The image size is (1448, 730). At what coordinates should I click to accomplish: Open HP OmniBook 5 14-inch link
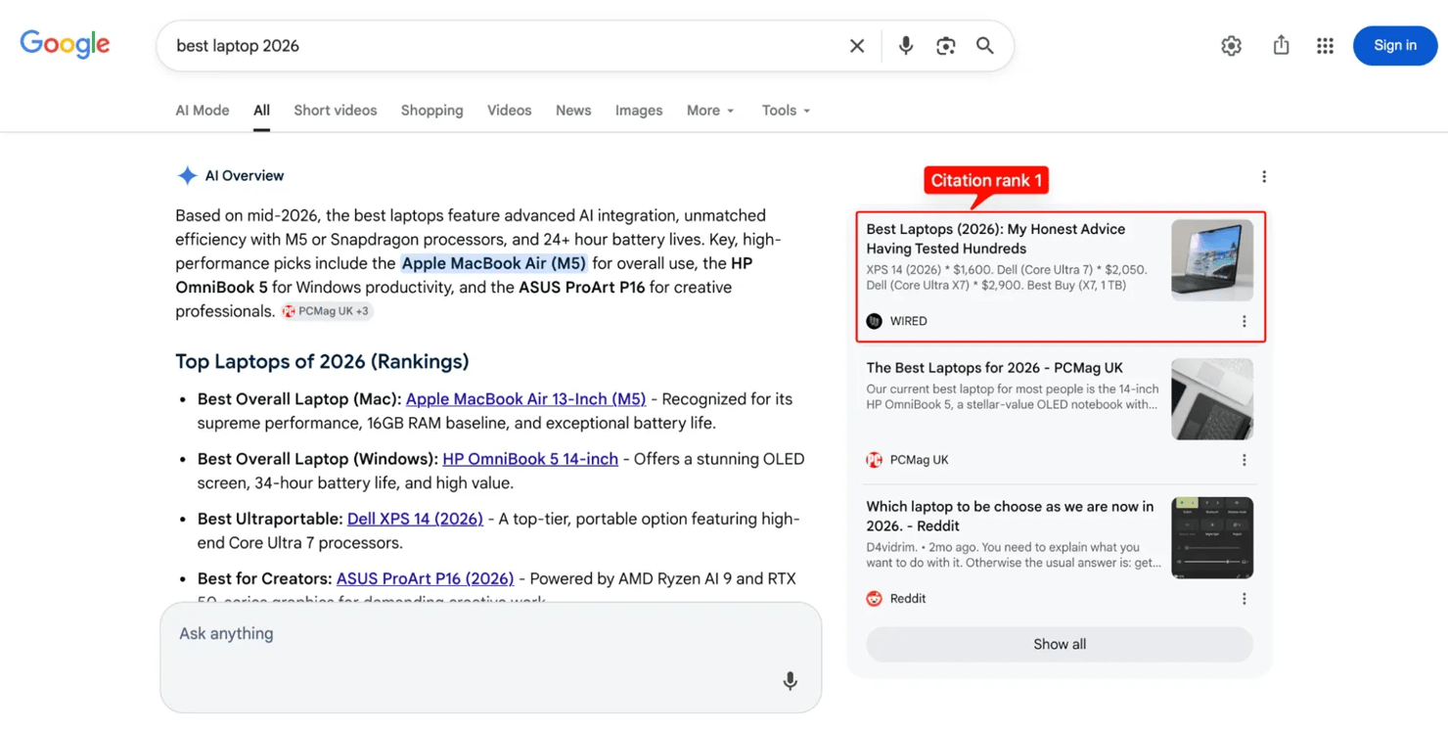click(x=530, y=459)
